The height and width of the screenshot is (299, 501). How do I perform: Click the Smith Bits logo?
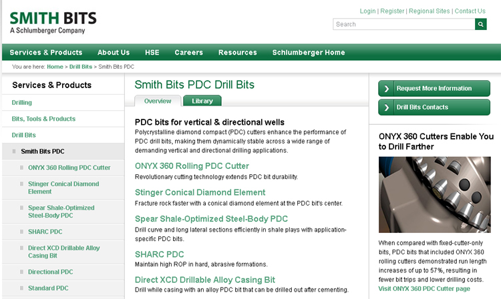point(53,23)
